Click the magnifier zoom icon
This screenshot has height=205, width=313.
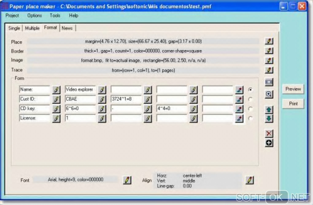tap(269, 94)
